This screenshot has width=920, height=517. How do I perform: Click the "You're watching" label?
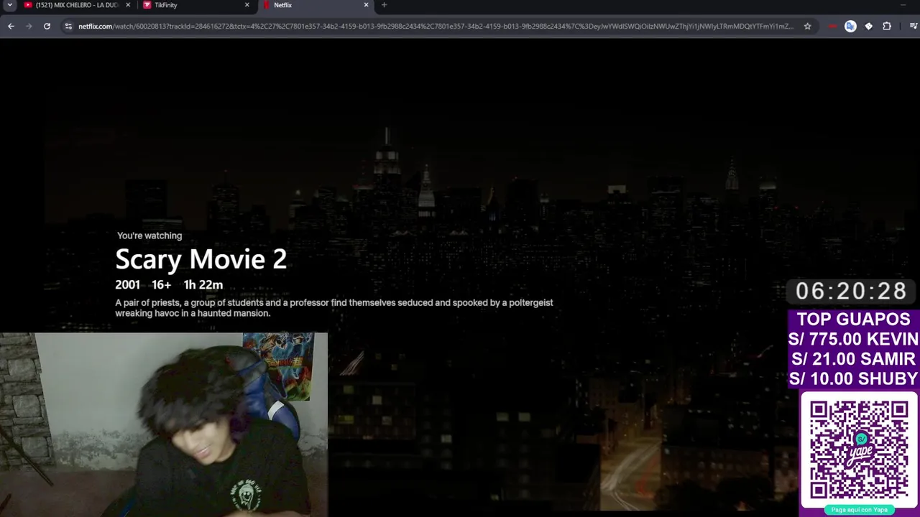pyautogui.click(x=149, y=236)
